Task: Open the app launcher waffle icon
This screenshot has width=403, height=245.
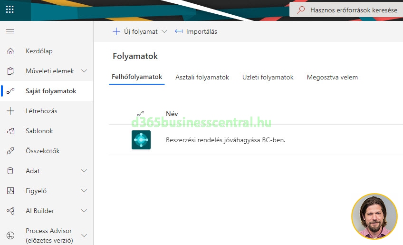Action: (x=10, y=10)
